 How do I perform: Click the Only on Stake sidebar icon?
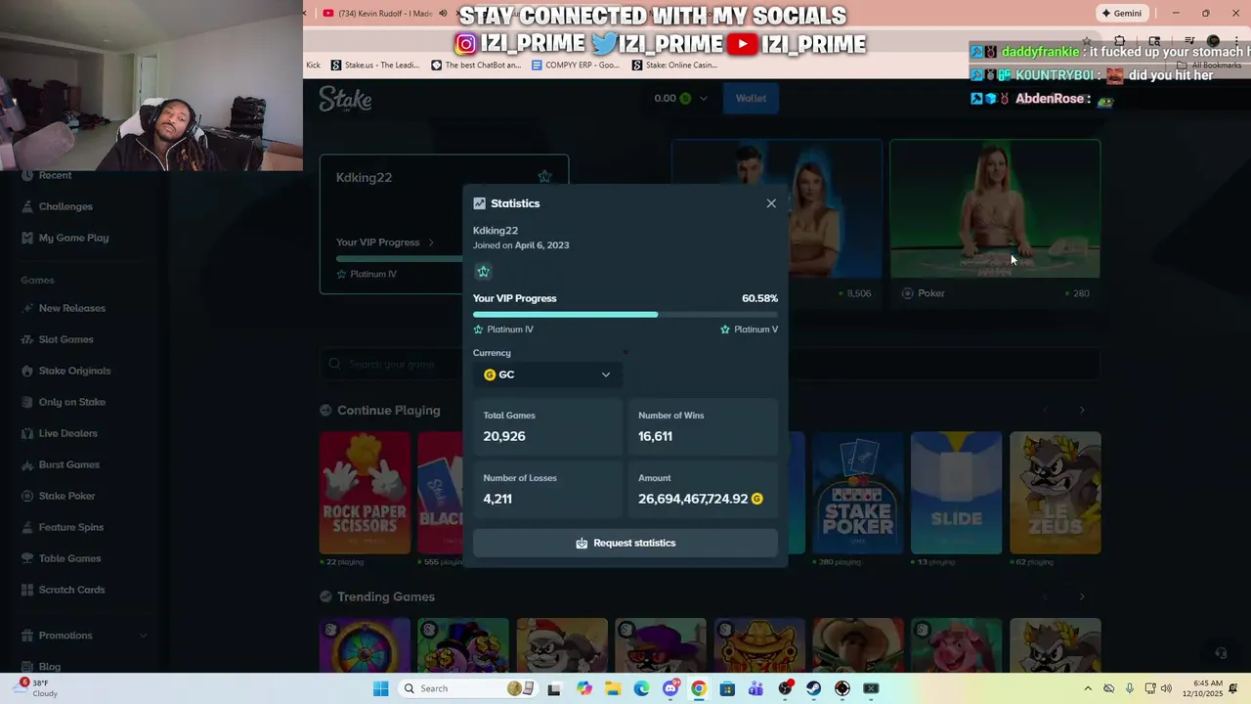point(27,402)
